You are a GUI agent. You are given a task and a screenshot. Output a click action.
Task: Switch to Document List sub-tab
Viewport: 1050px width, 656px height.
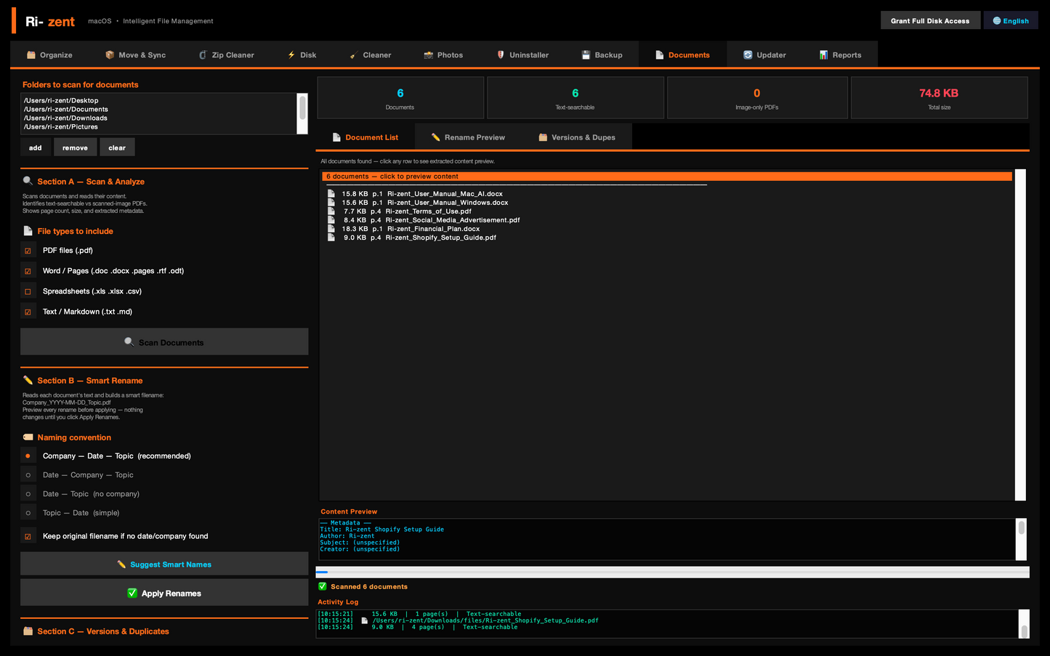(x=366, y=137)
